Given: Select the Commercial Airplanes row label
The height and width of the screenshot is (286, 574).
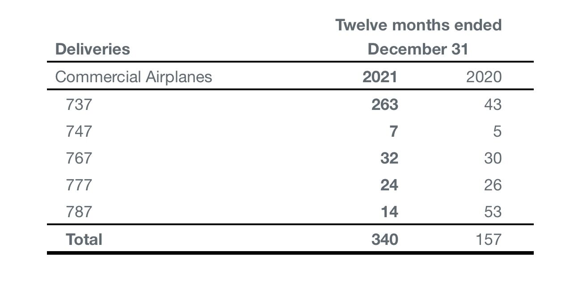Looking at the screenshot, I should coord(133,77).
